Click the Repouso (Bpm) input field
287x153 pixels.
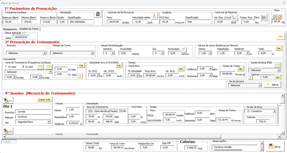[10, 22]
